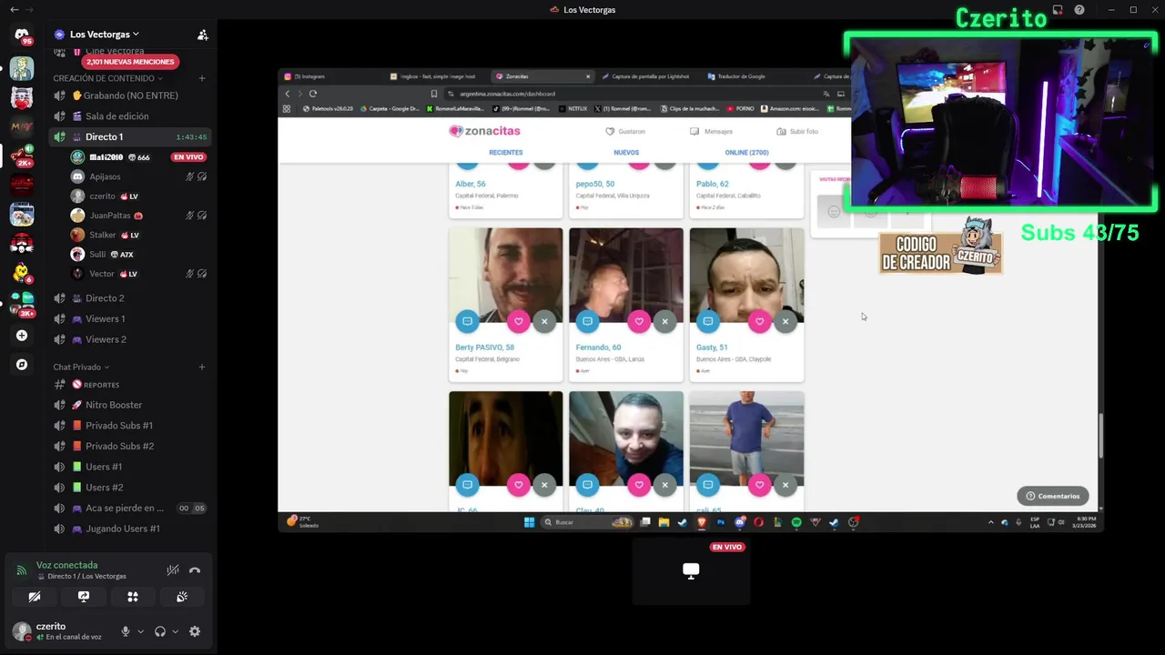Open Berty PASIVO profile photo
This screenshot has width=1165, height=655.
click(x=506, y=275)
